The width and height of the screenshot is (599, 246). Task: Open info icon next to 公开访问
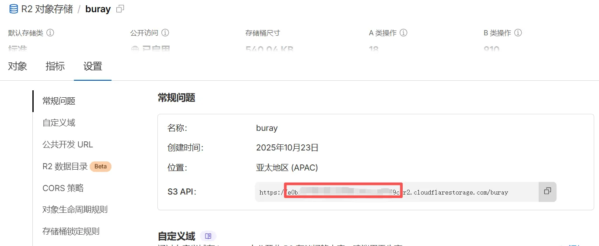(165, 33)
